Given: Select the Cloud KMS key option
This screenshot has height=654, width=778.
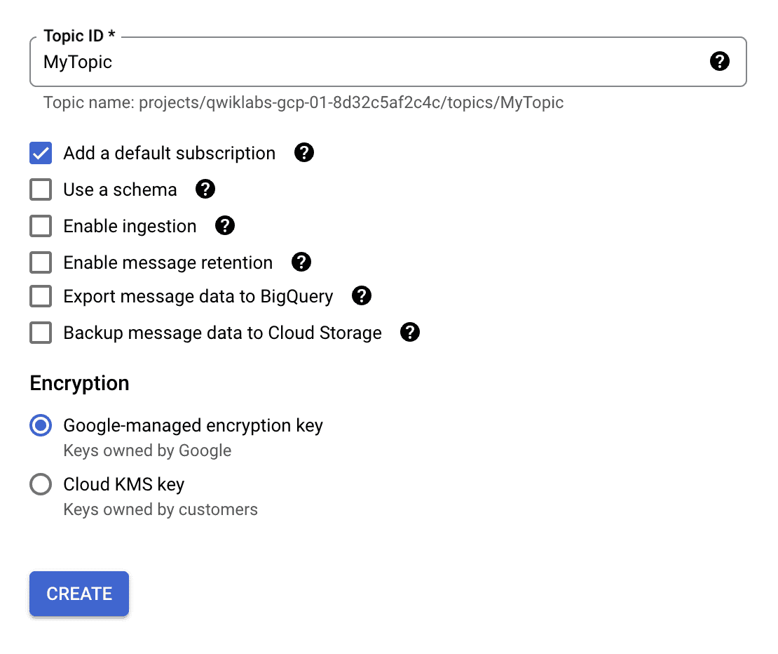Looking at the screenshot, I should pyautogui.click(x=41, y=484).
